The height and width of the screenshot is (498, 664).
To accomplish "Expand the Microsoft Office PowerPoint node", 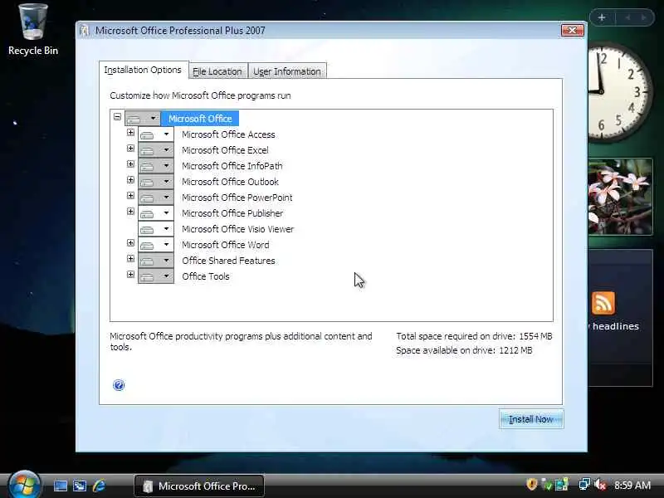I will coord(130,196).
